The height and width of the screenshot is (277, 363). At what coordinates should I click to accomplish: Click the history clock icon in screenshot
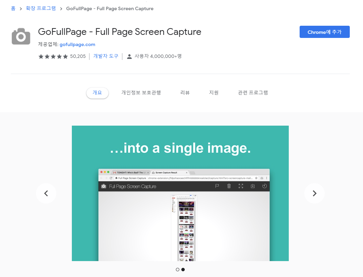pos(264,186)
